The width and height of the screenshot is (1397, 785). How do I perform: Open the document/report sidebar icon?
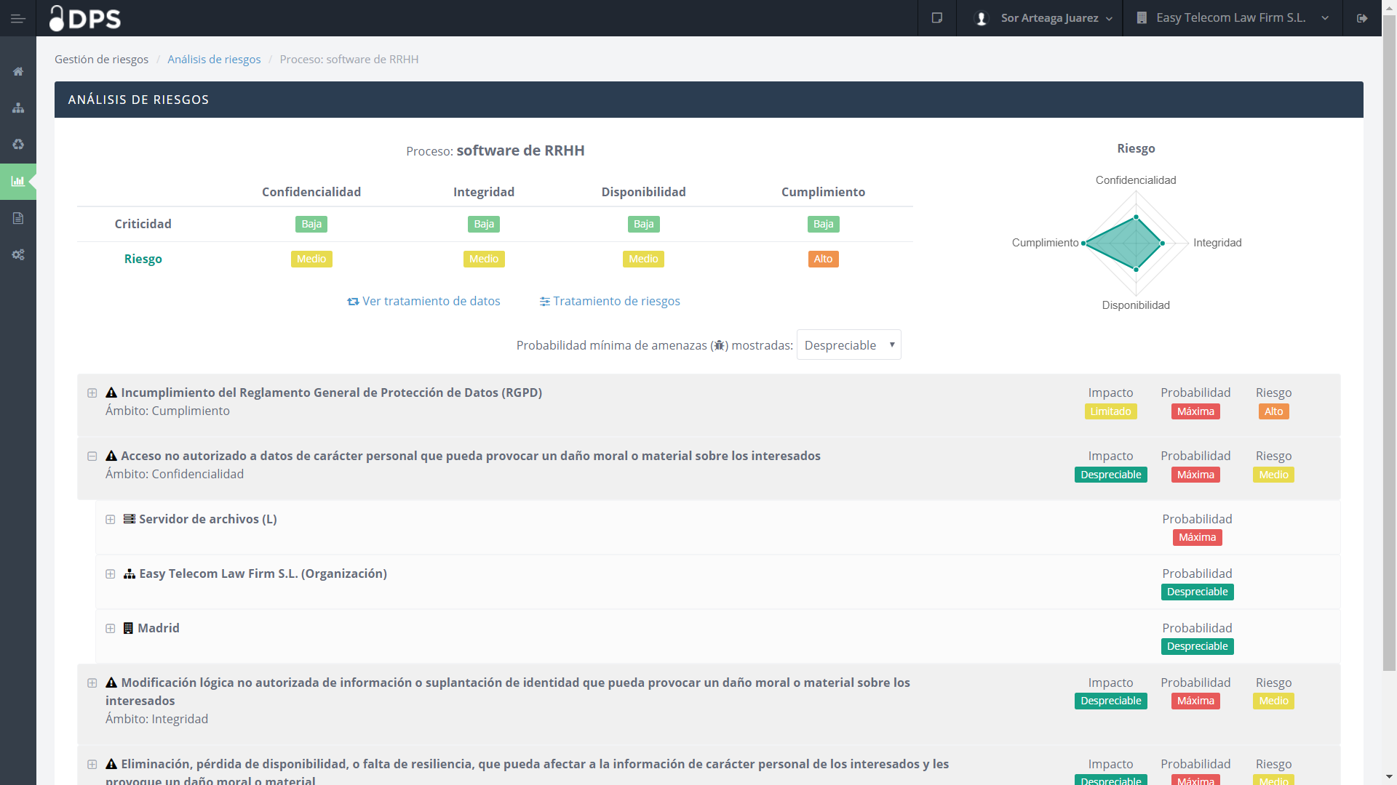pyautogui.click(x=17, y=217)
